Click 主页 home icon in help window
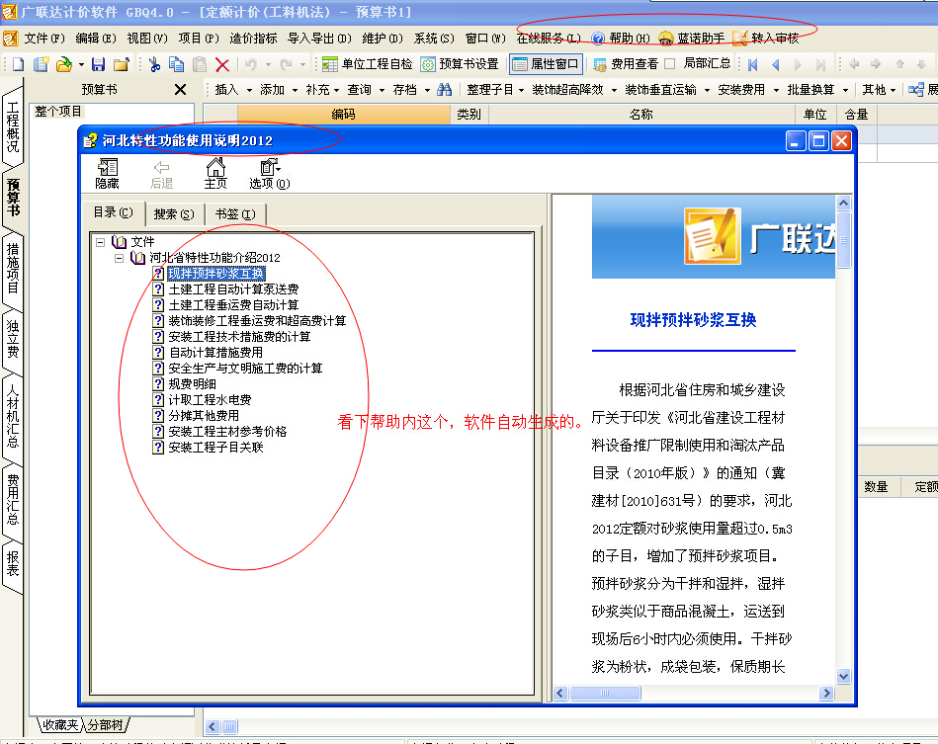Viewport: 938px width, 744px height. (215, 174)
